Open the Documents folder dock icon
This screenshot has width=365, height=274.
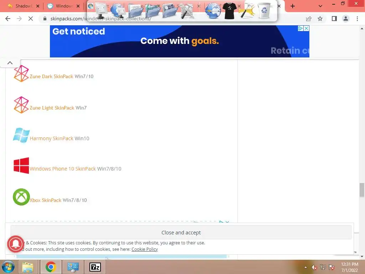[x=136, y=11]
